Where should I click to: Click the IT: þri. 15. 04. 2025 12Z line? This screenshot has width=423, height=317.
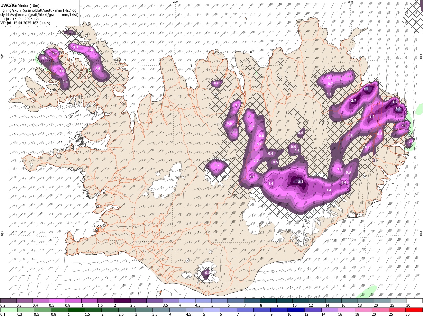pyautogui.click(x=20, y=19)
